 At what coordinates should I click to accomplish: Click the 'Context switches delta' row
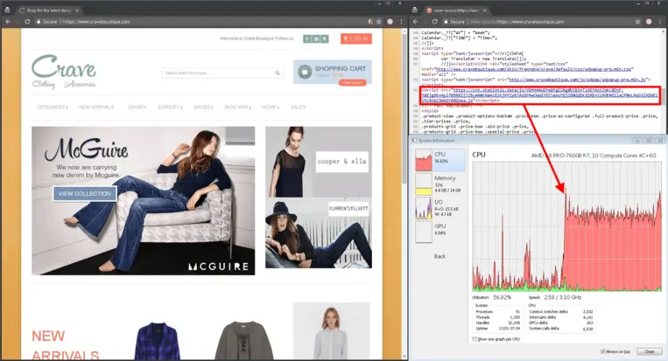click(x=560, y=312)
